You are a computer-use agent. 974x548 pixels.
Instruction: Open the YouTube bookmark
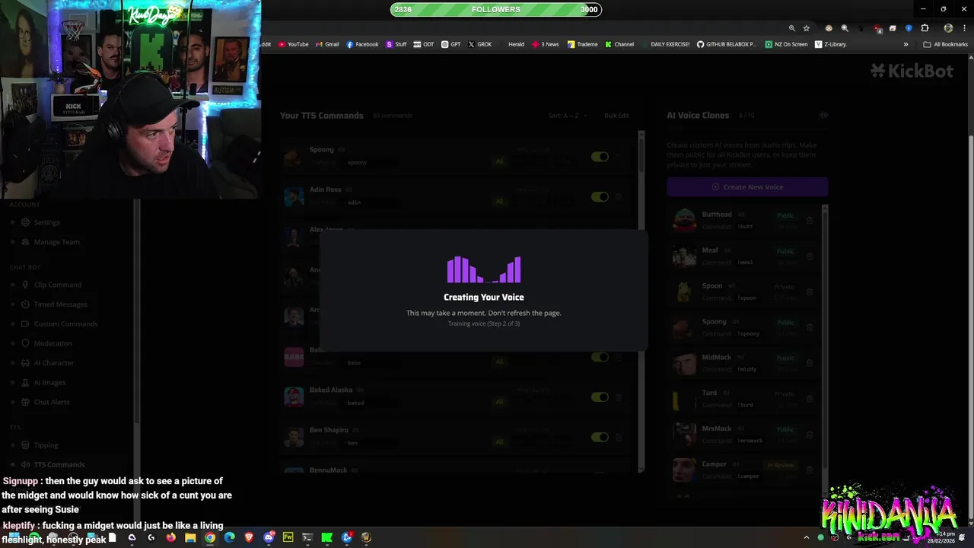click(293, 44)
